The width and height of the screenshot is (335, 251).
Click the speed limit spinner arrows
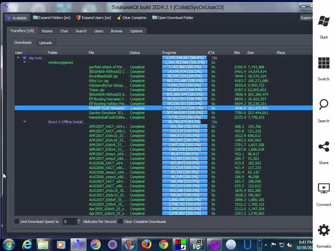[x=79, y=222]
